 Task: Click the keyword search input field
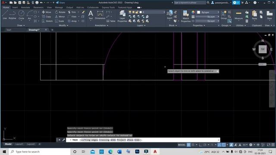[190, 3]
